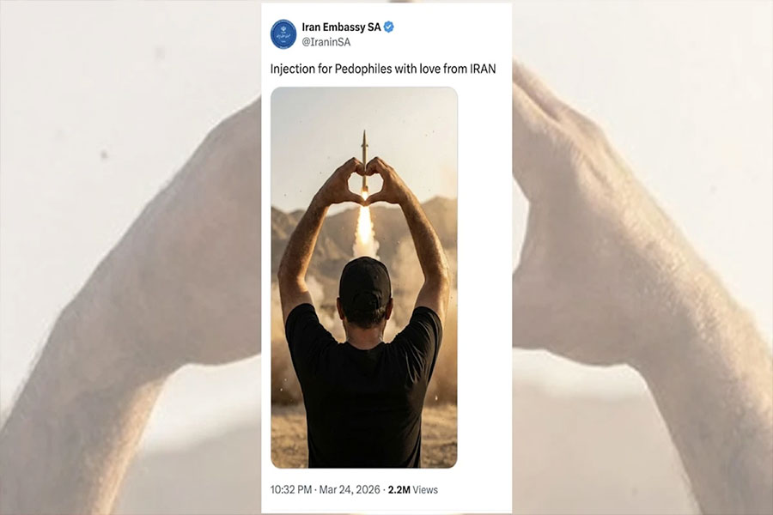Open the Iran Embassy SA profile avatar
The height and width of the screenshot is (515, 773).
(x=283, y=34)
